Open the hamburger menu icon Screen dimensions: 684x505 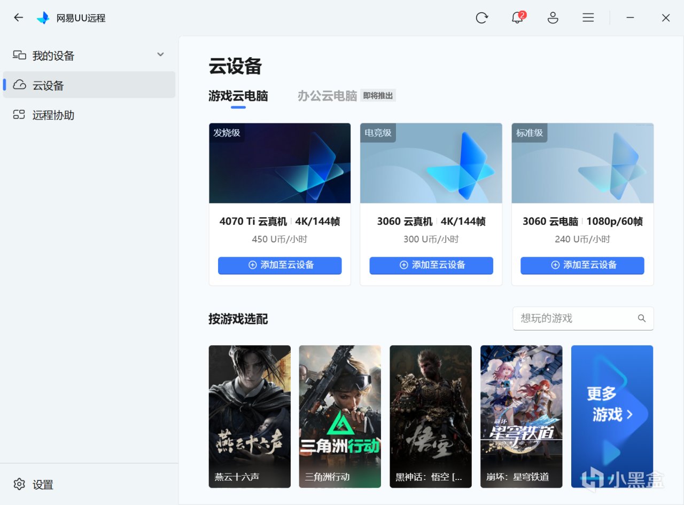(x=588, y=18)
